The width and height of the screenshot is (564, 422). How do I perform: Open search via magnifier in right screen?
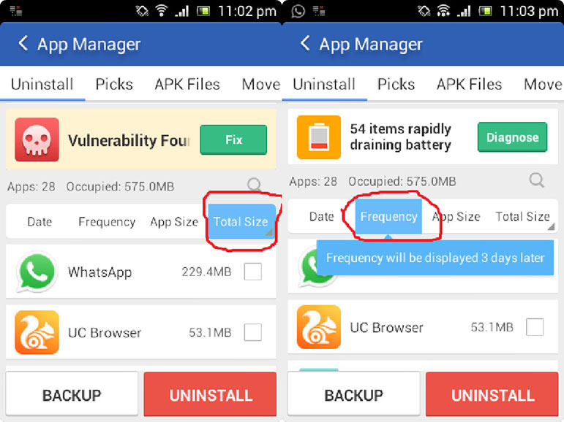(537, 180)
